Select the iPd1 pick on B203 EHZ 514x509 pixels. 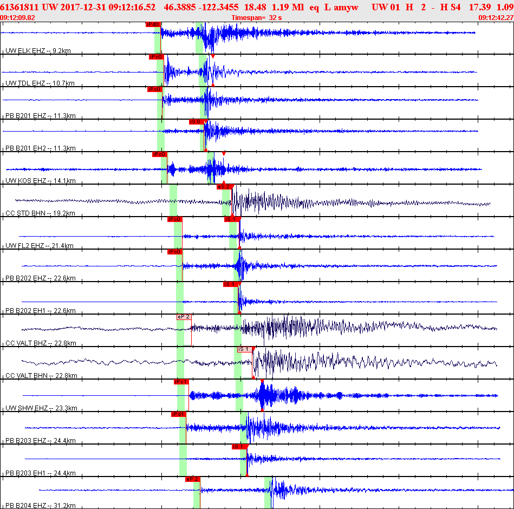coord(179,414)
